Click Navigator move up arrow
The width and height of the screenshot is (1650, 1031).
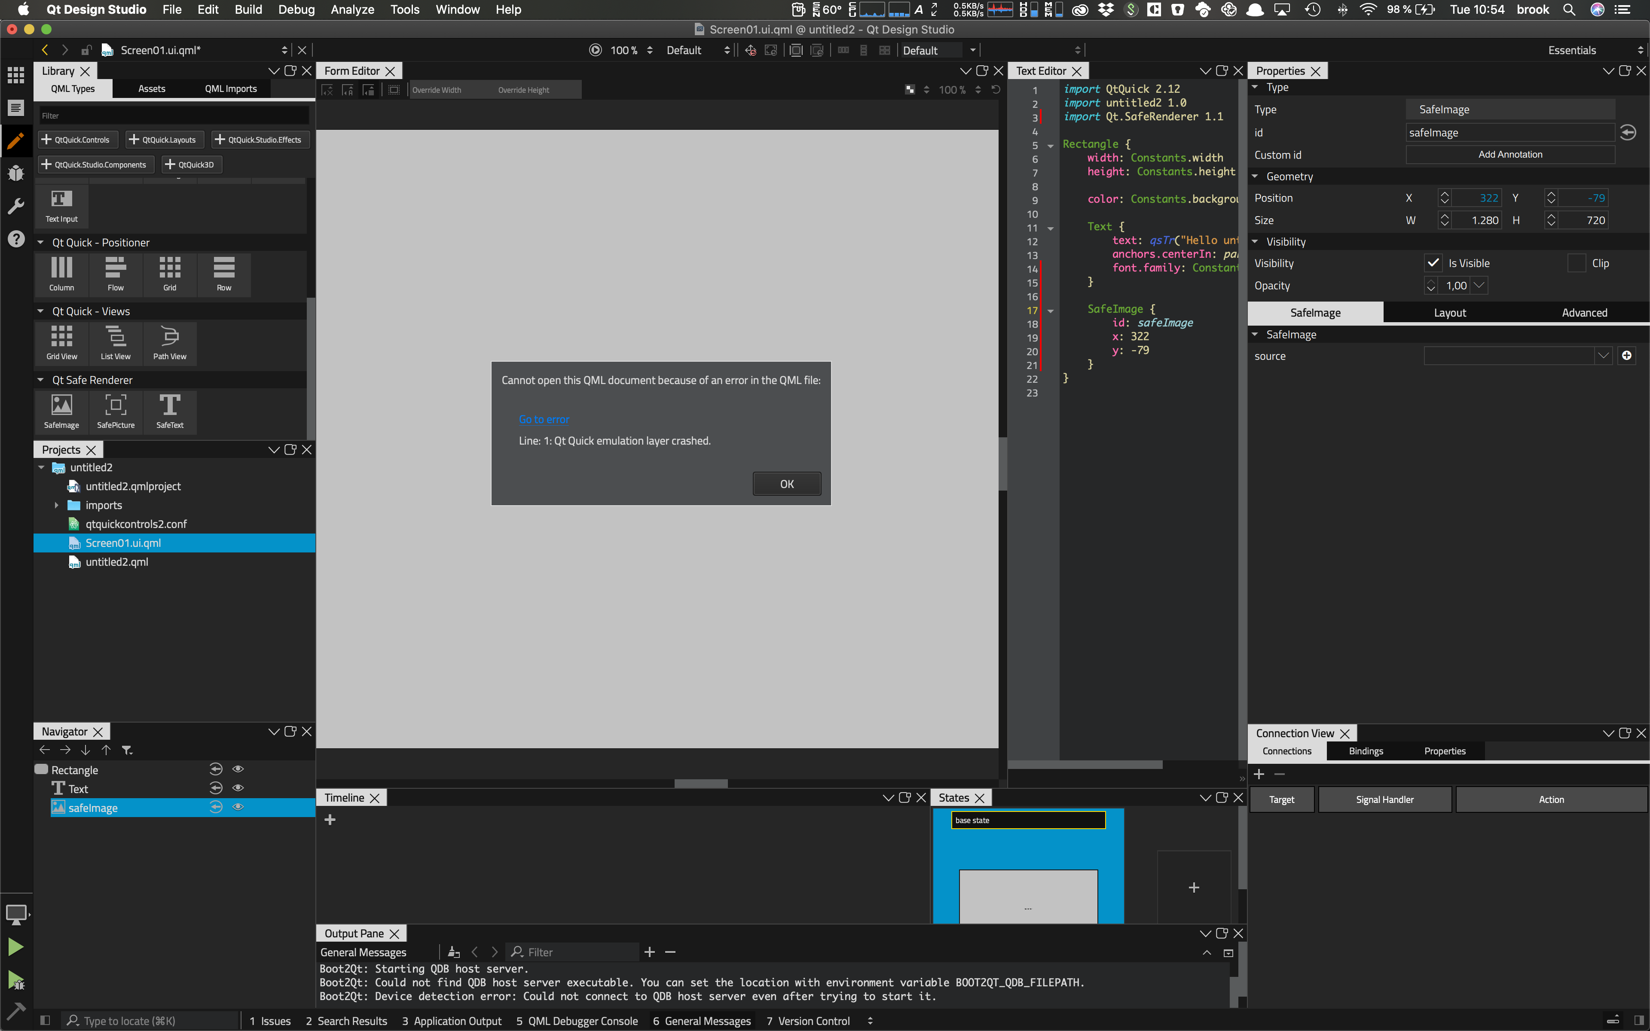107,750
